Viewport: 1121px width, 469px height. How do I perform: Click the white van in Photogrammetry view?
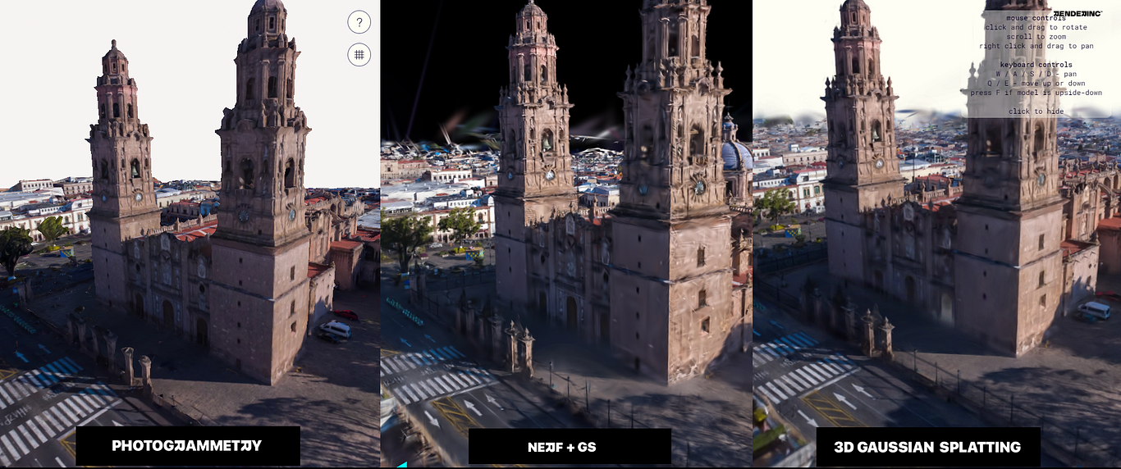335,330
